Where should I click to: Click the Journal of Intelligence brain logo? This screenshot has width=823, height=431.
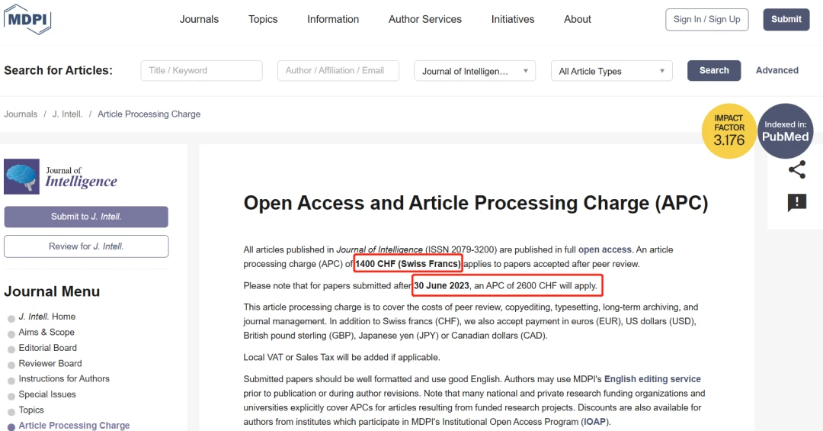tap(21, 177)
